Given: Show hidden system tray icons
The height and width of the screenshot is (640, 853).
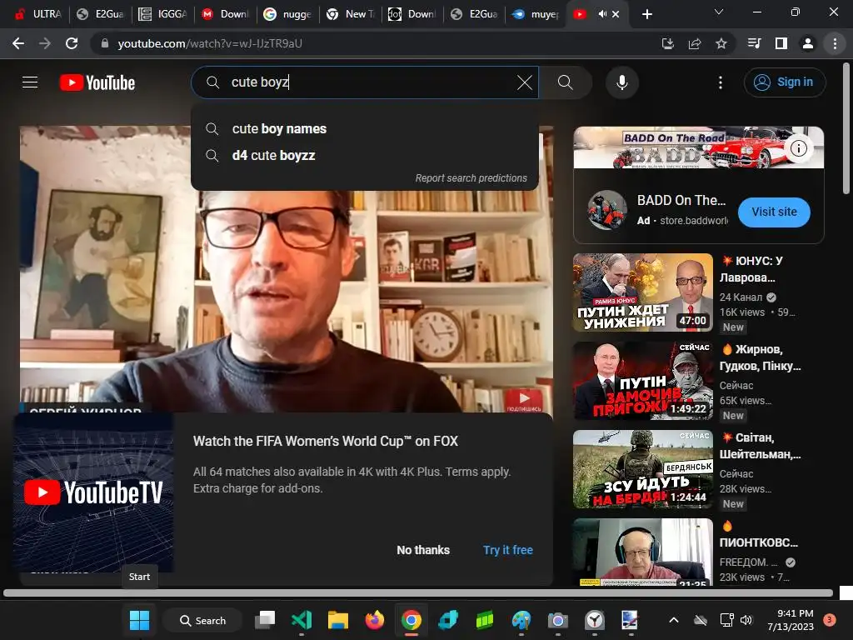Looking at the screenshot, I should point(673,620).
